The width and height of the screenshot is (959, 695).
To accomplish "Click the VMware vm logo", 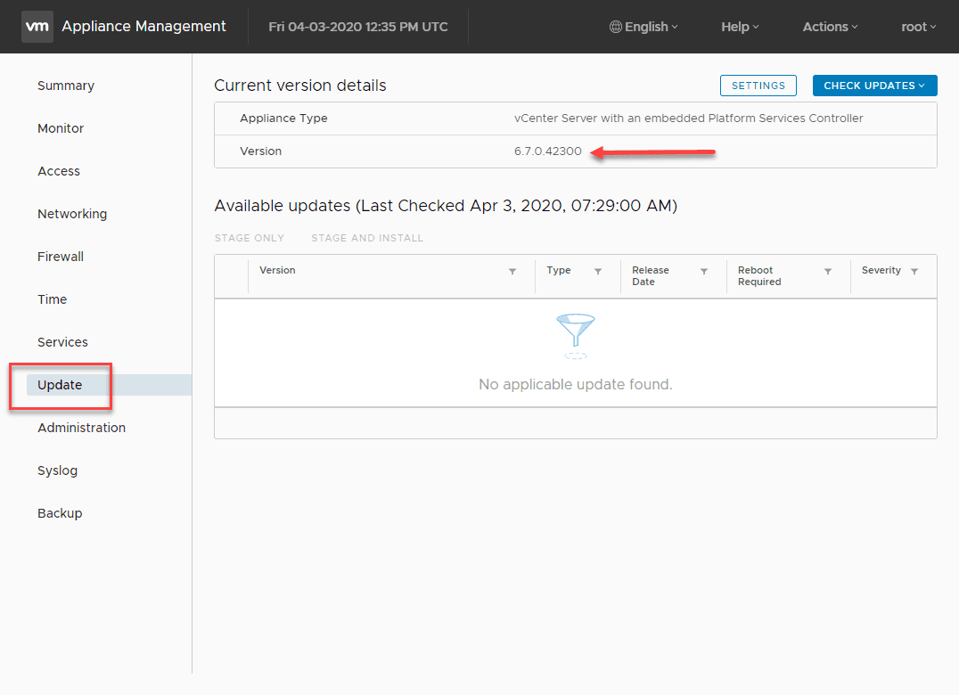I will coord(37,26).
